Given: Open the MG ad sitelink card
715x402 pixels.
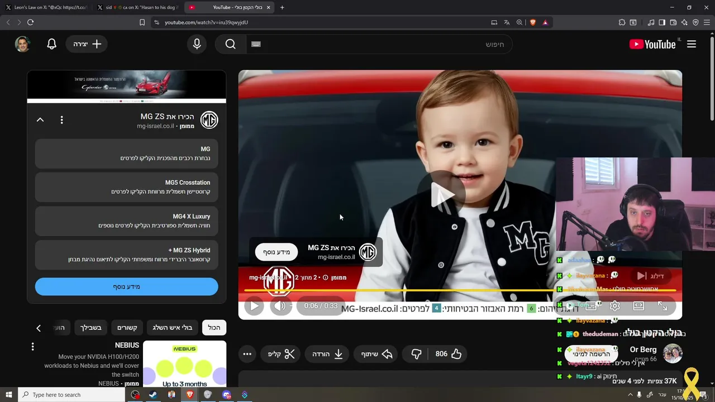Looking at the screenshot, I should coord(127,153).
